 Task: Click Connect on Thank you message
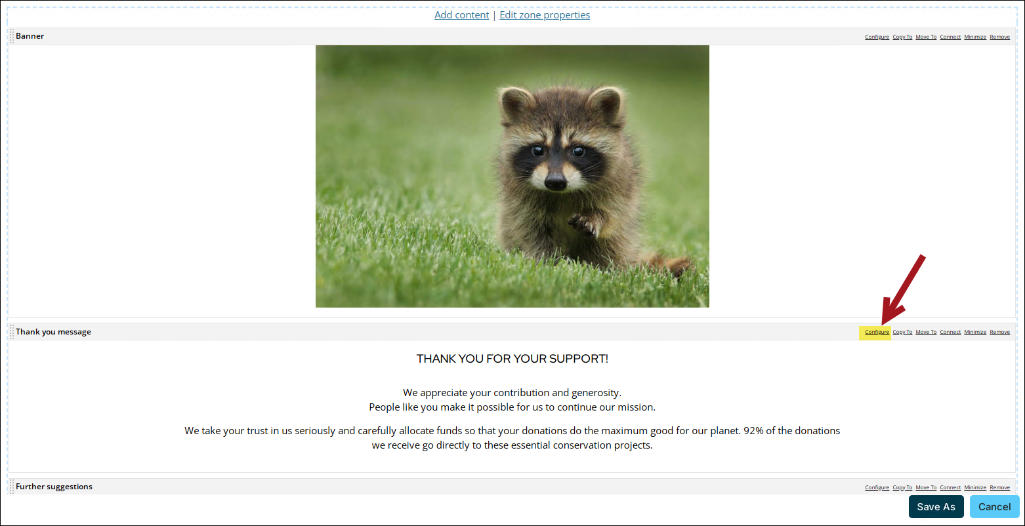point(950,332)
